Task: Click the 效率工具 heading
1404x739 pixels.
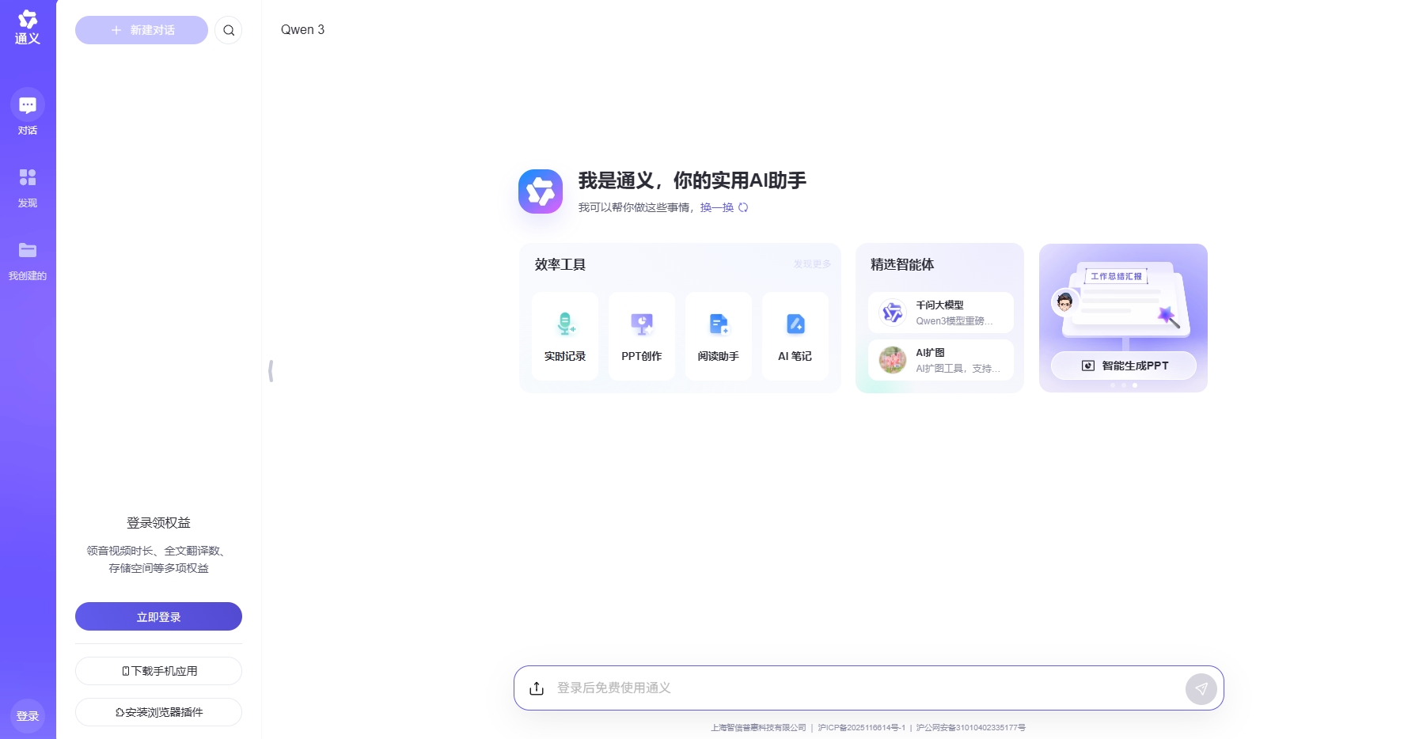Action: point(560,264)
